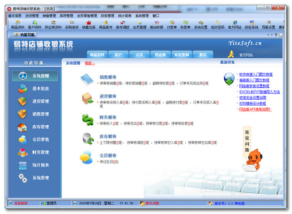Open 采购进货 toolbar icon

72,25
